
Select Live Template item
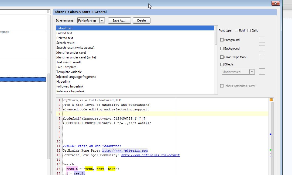(135, 67)
